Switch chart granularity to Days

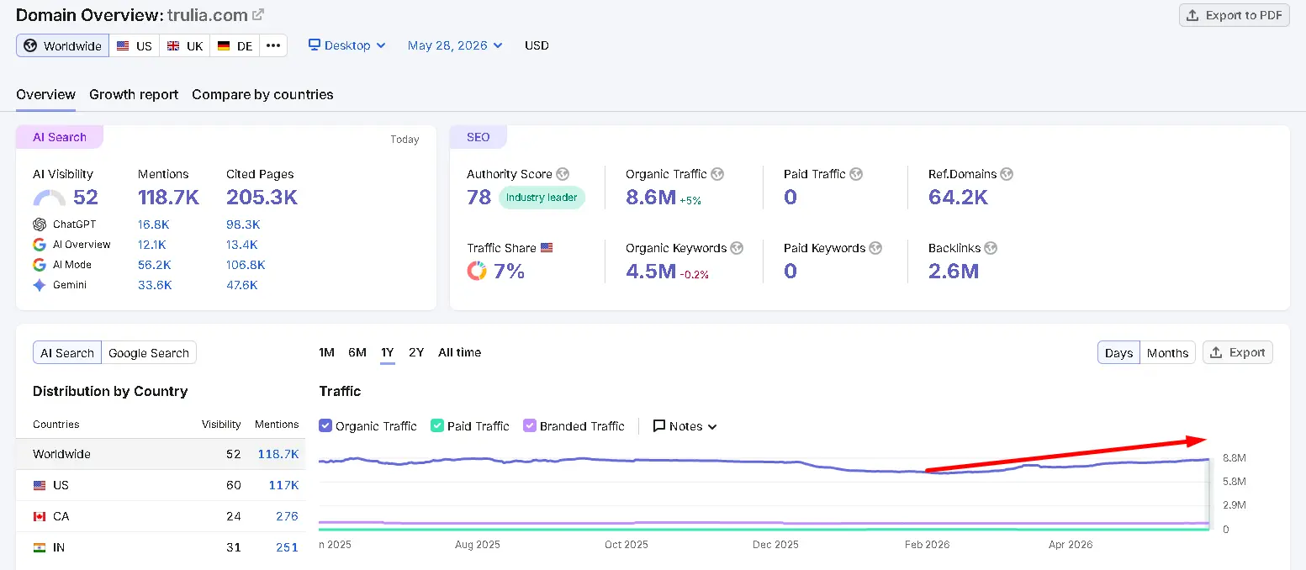(1118, 352)
